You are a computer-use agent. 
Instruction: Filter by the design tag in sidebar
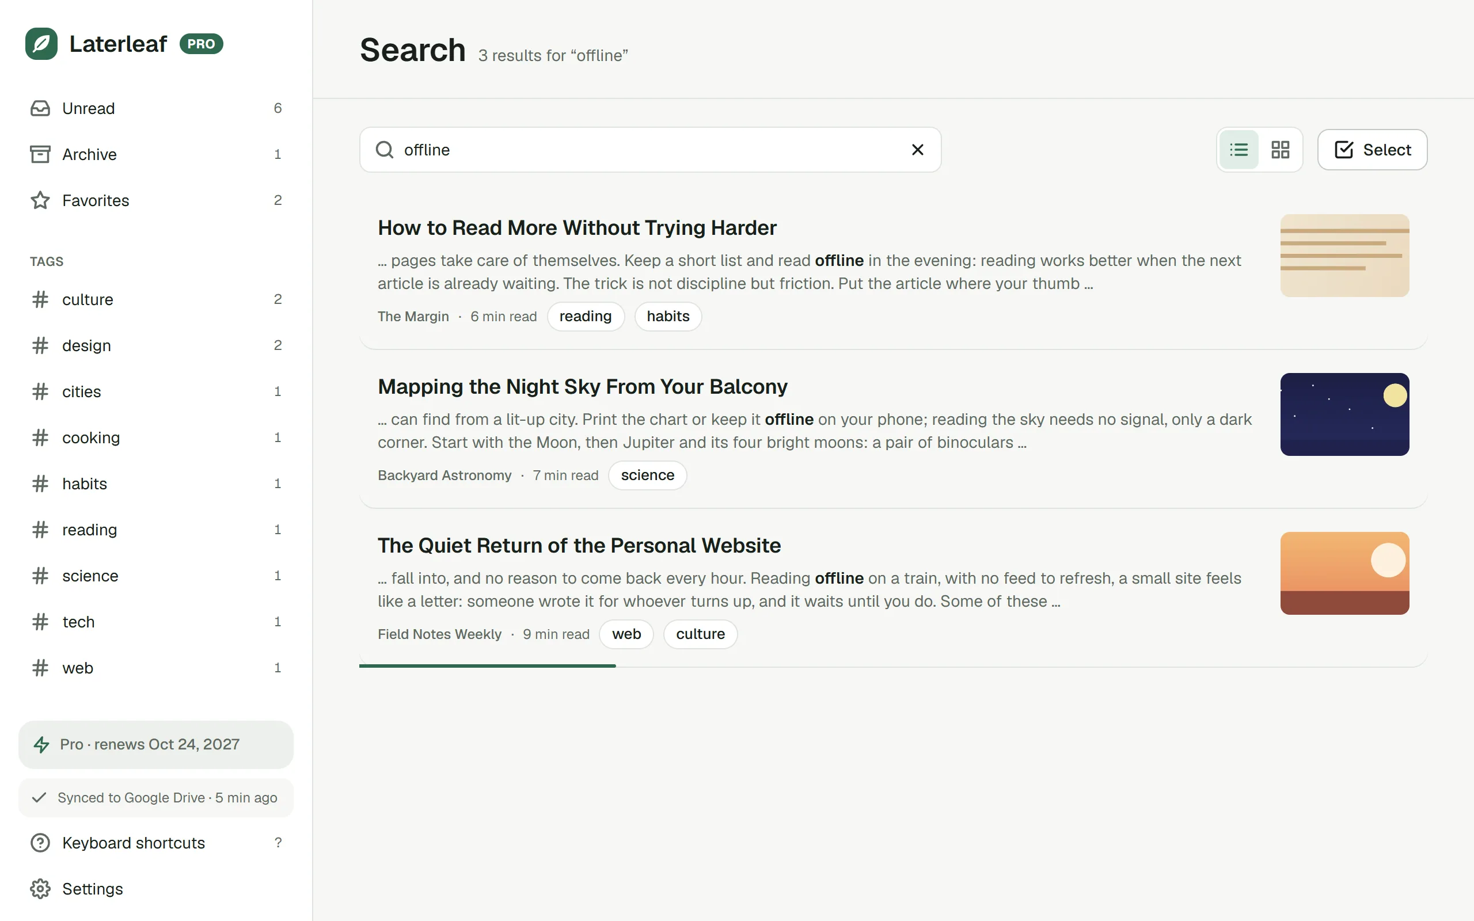click(156, 345)
